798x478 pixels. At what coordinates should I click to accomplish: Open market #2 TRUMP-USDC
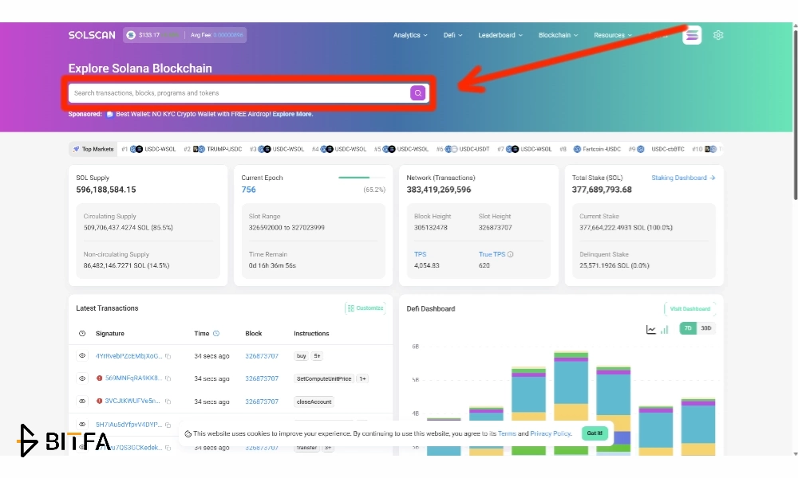(x=213, y=149)
